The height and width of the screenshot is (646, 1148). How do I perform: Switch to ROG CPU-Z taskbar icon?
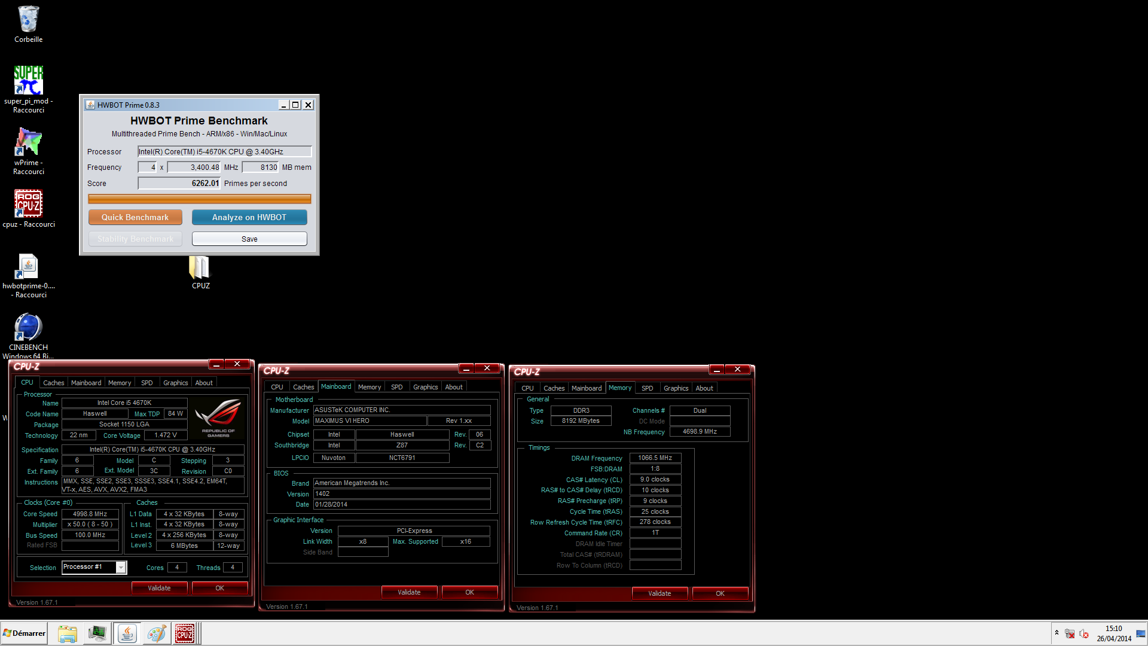[x=185, y=633]
